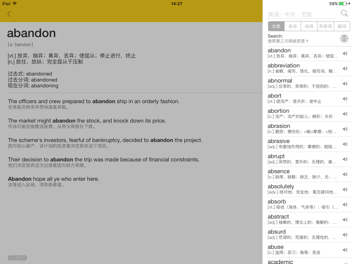This screenshot has height=264, width=352.
Task: Open the academic entry
Action: tap(307, 261)
